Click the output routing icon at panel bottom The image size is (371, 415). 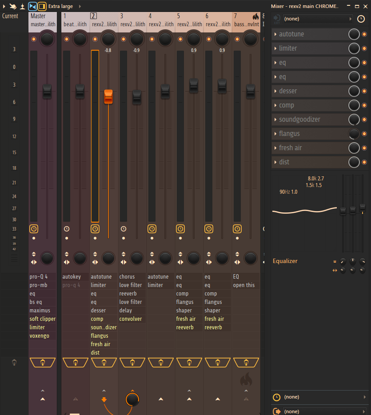pyautogui.click(x=277, y=411)
